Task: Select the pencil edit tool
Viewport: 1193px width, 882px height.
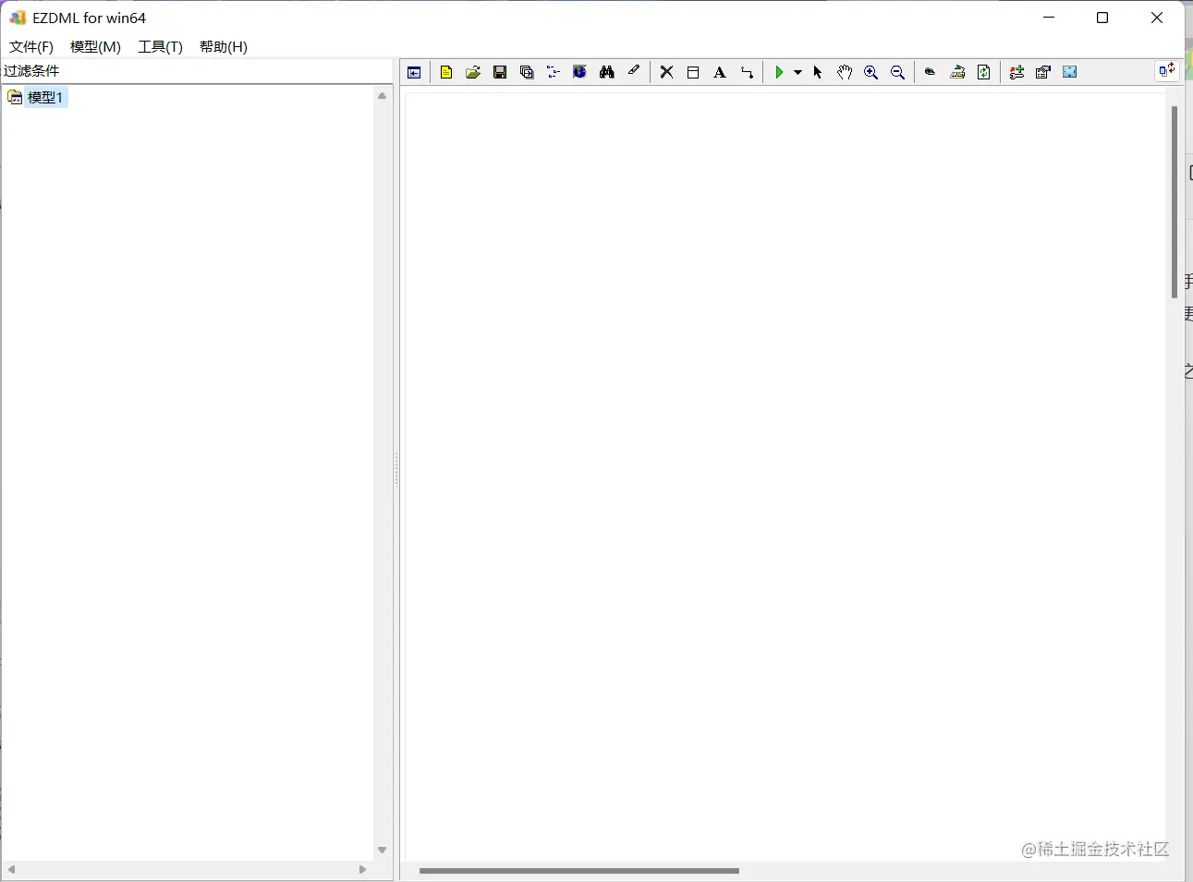Action: click(634, 71)
